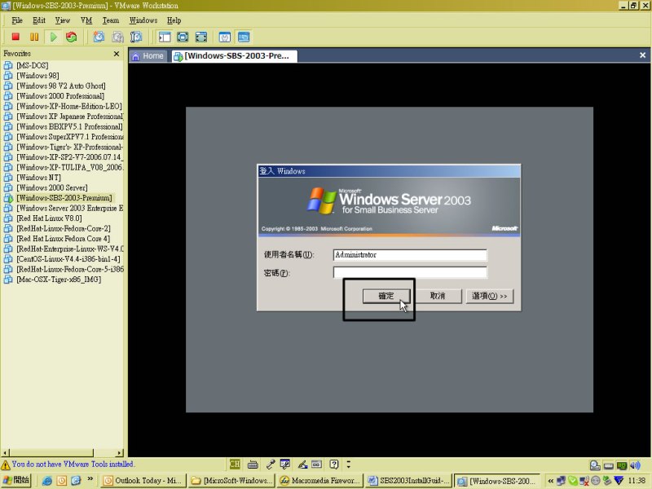
Task: Select [Windows NT] in Favorites
Action: (x=38, y=178)
